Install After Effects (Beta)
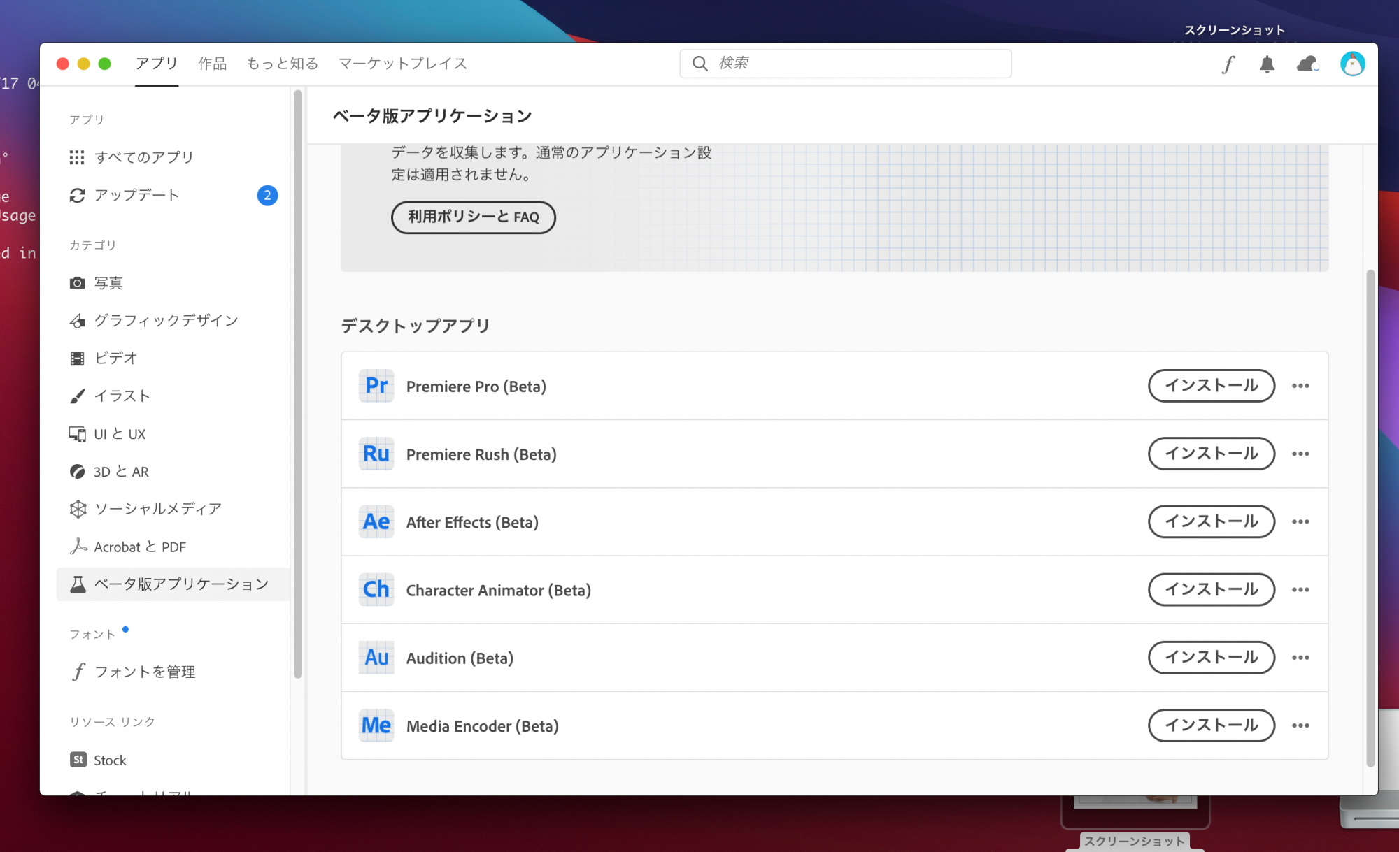The height and width of the screenshot is (852, 1399). coord(1211,521)
